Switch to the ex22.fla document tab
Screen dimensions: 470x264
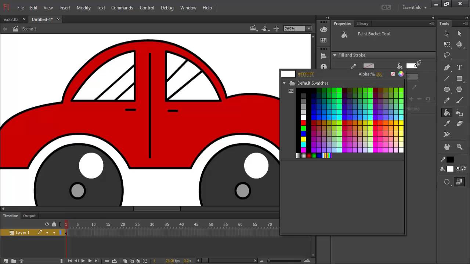click(x=11, y=19)
